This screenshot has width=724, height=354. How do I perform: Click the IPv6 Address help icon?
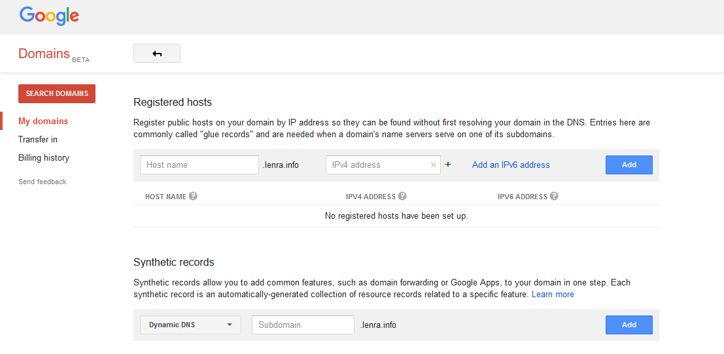554,196
